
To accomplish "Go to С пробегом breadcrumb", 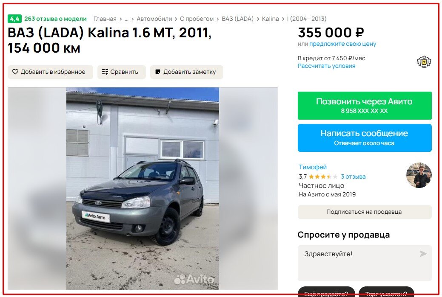I will pos(197,19).
